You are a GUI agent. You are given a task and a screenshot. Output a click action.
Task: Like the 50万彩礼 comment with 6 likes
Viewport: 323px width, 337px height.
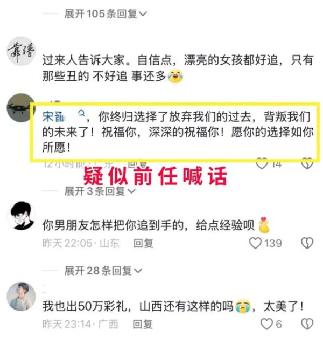coord(266,324)
